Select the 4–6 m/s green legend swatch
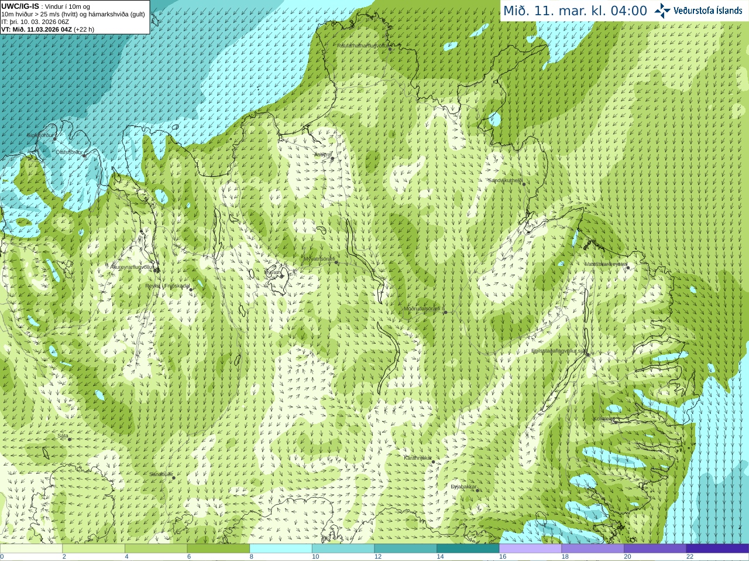Viewport: 749px width, 561px height. (156, 549)
